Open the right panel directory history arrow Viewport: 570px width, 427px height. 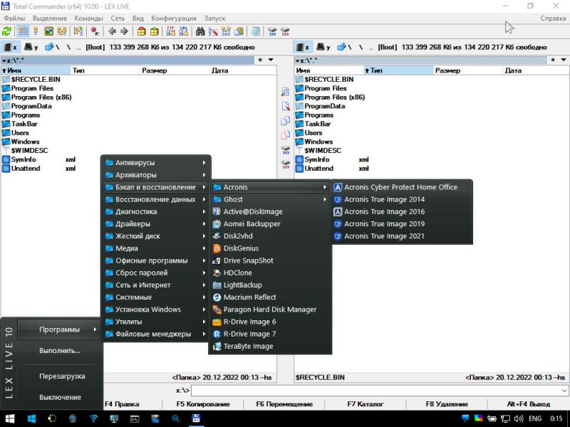pos(564,60)
